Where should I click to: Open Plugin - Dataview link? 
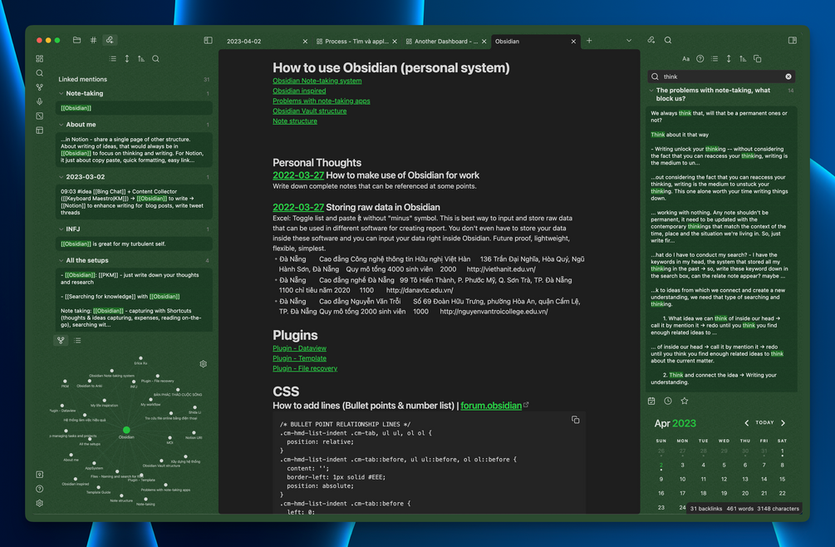(299, 348)
